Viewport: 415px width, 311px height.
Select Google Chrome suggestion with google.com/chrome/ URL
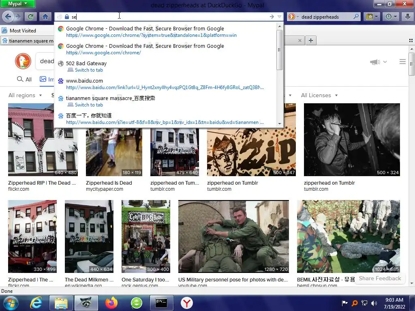[166, 49]
